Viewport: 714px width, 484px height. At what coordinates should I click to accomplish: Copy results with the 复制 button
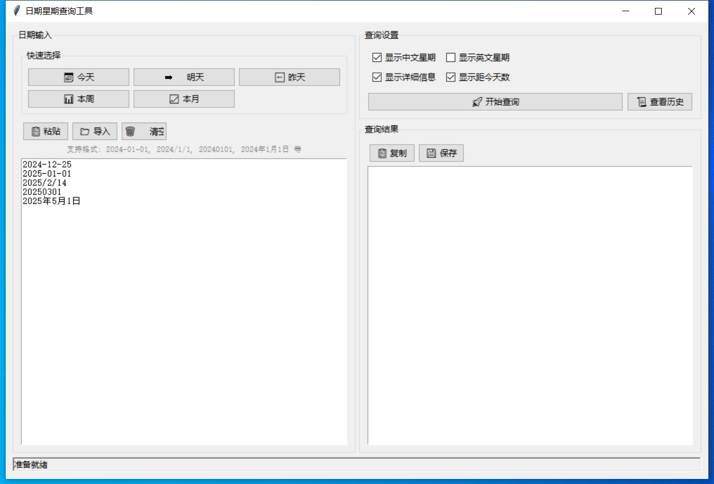[x=392, y=153]
